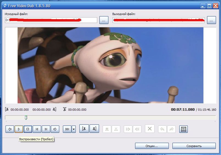Click current position time 00:07:11.080

[x=183, y=110]
